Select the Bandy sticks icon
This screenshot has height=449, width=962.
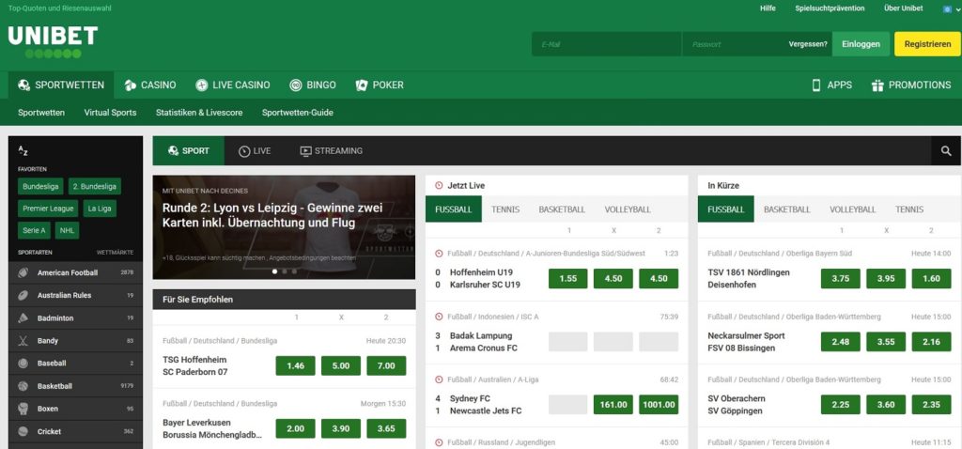pyautogui.click(x=23, y=340)
